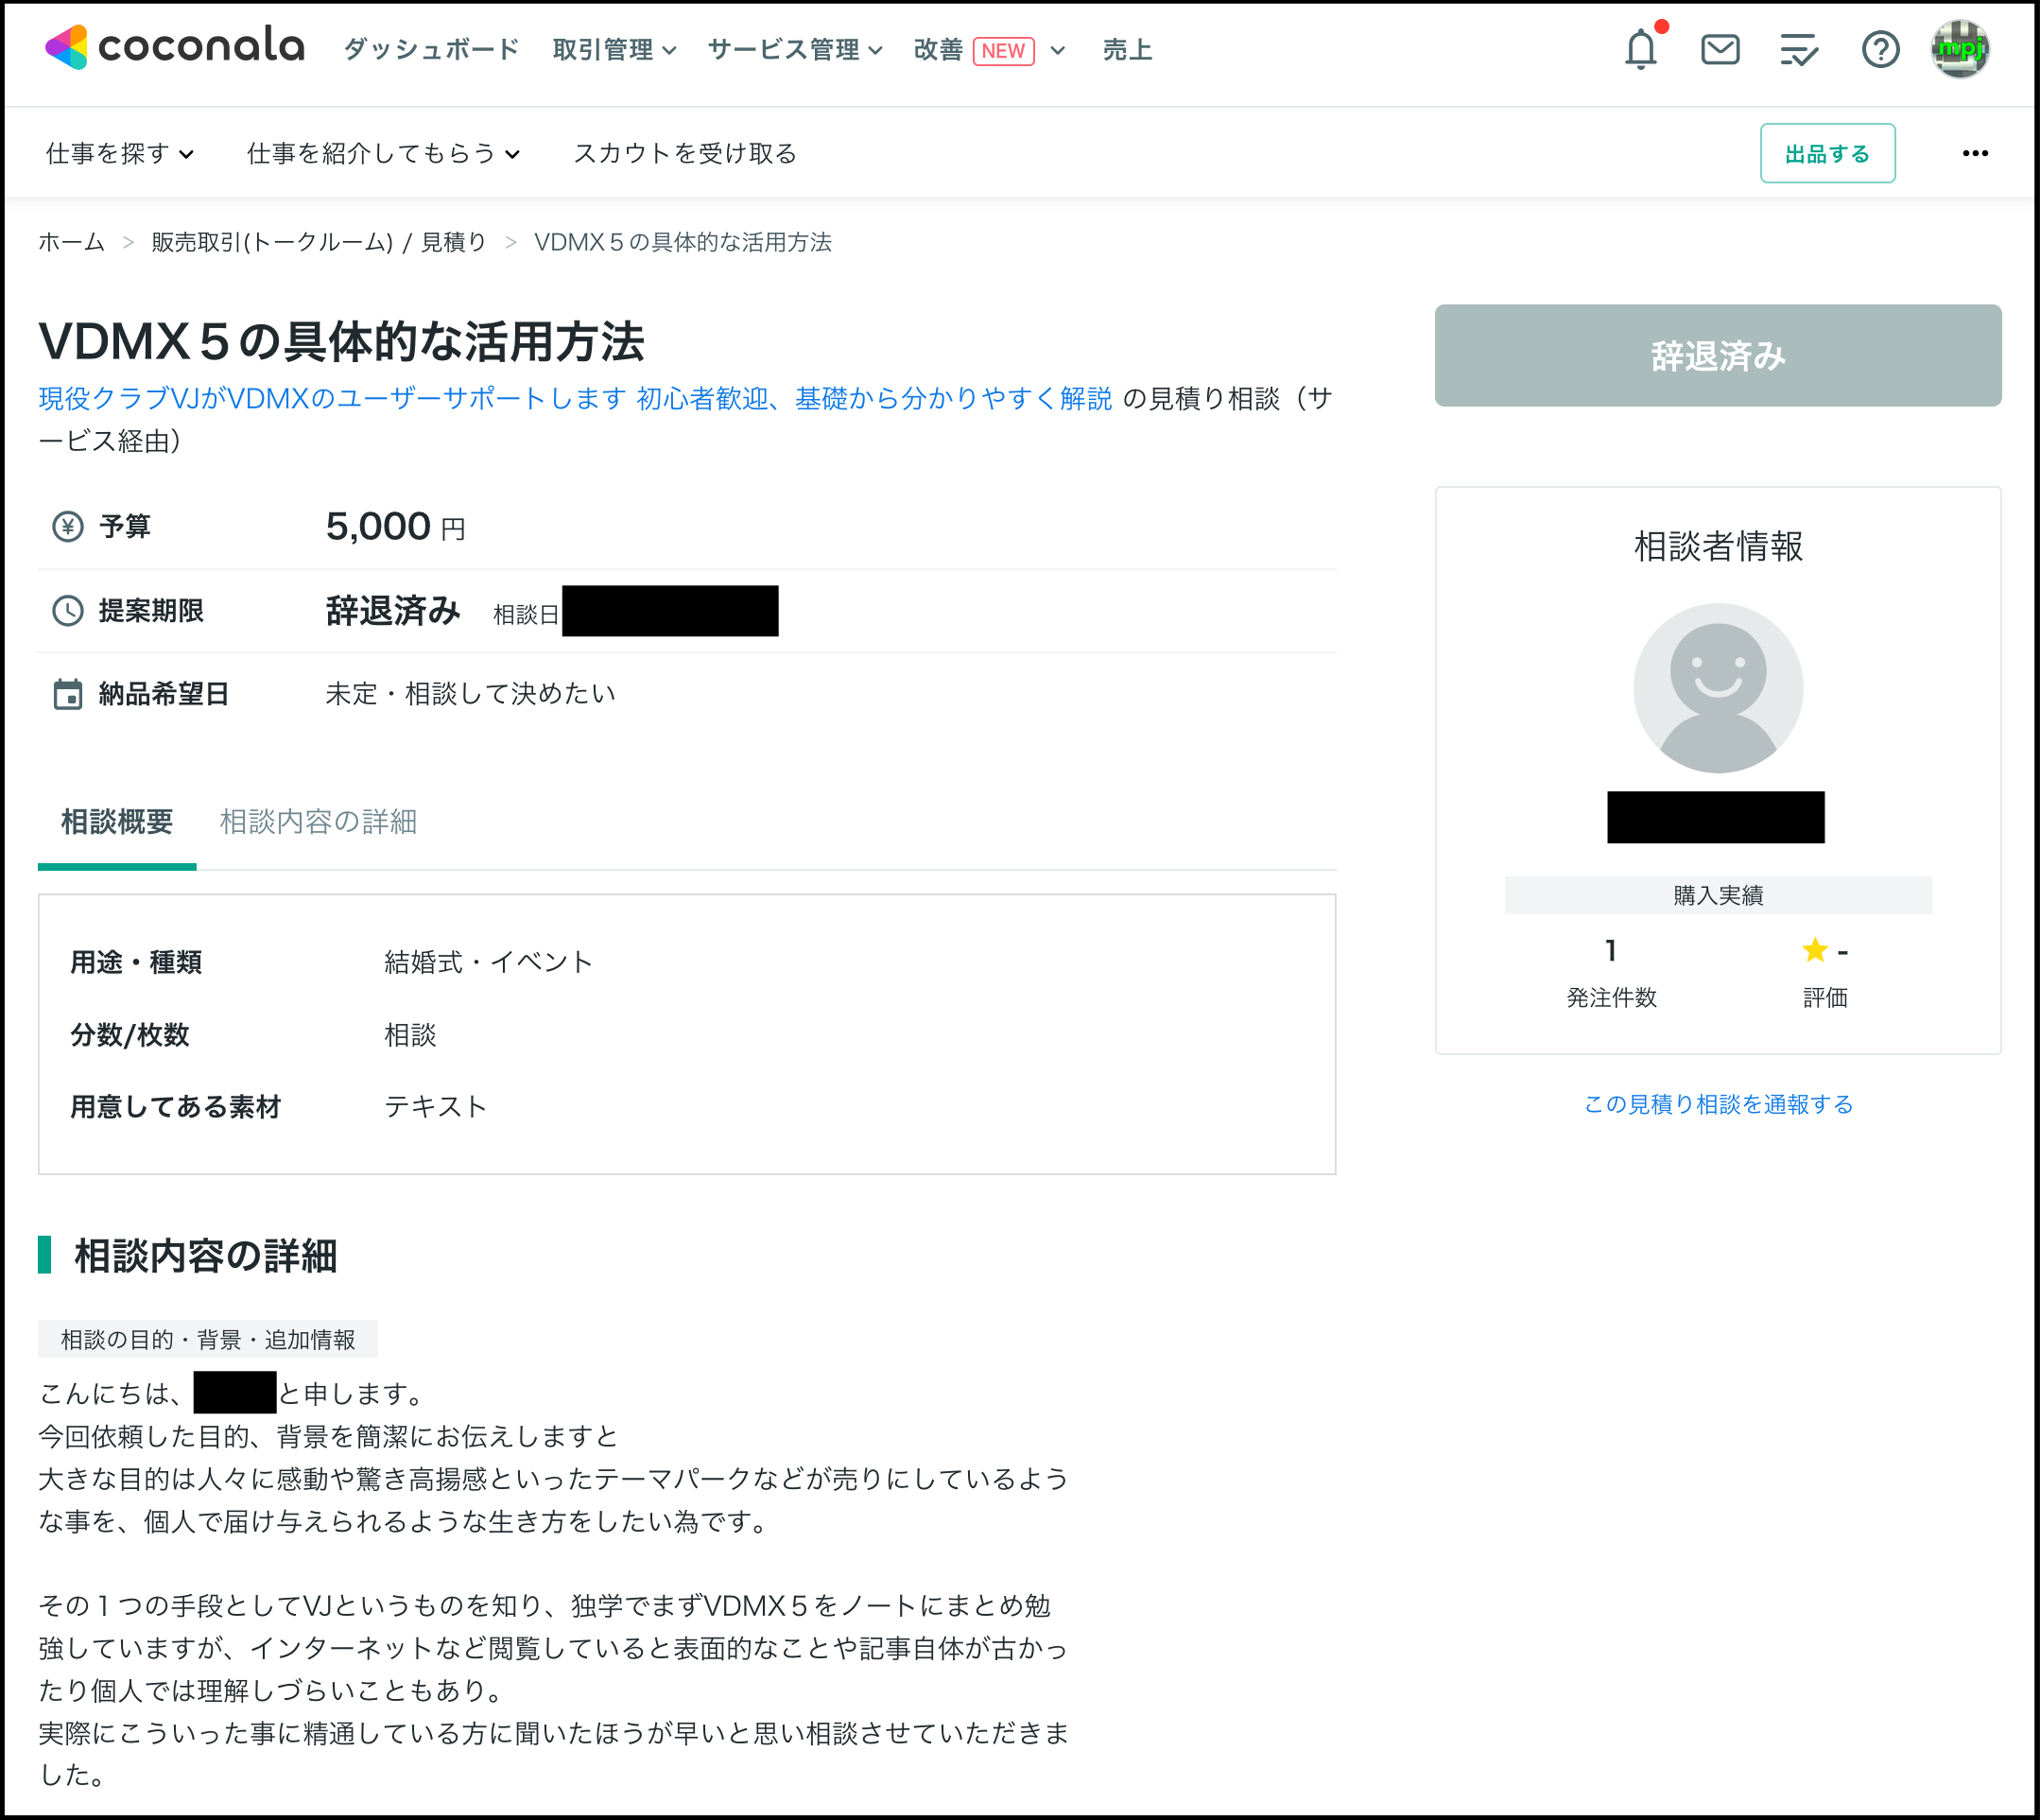Click the page title VDMX５の具体的な活用方法
This screenshot has width=2040, height=1820.
point(341,341)
